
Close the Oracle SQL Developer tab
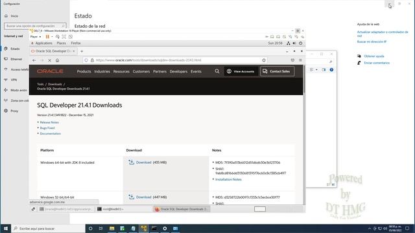tap(73, 51)
